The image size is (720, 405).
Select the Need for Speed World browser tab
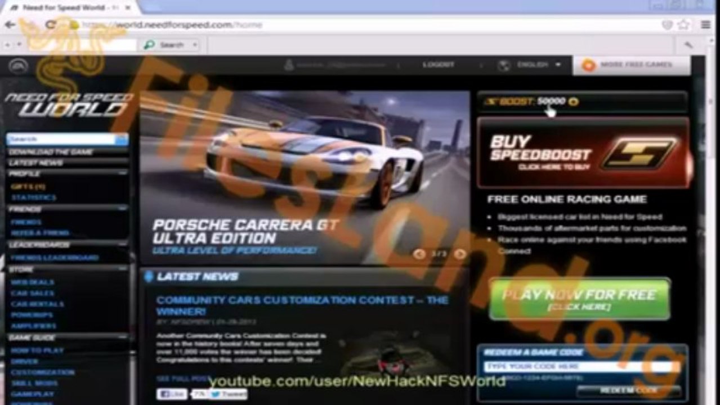(70, 7)
